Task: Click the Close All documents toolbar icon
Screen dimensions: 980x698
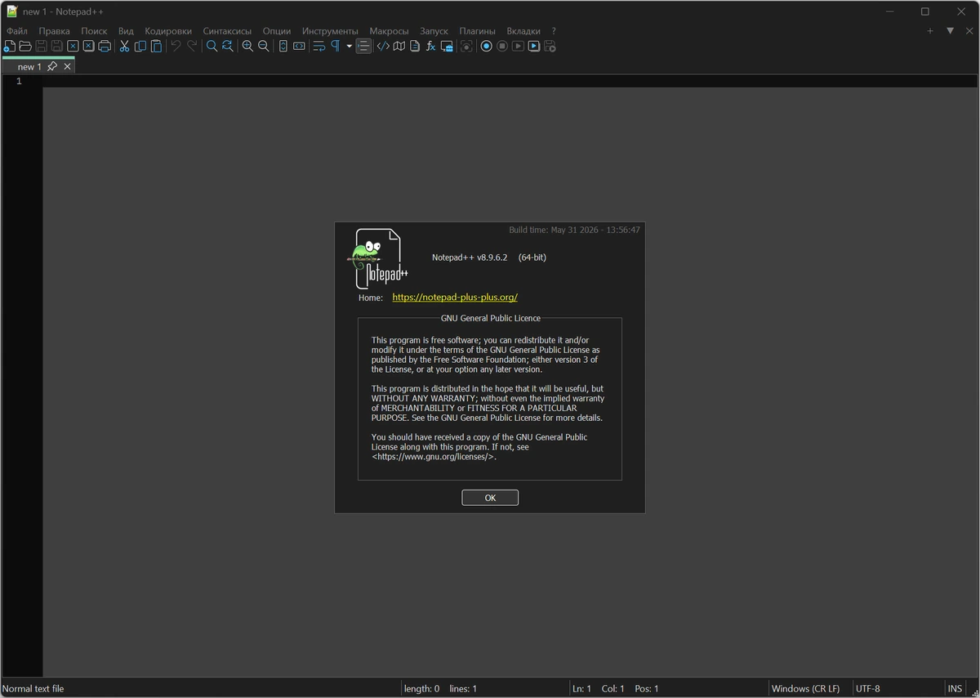Action: click(x=88, y=47)
